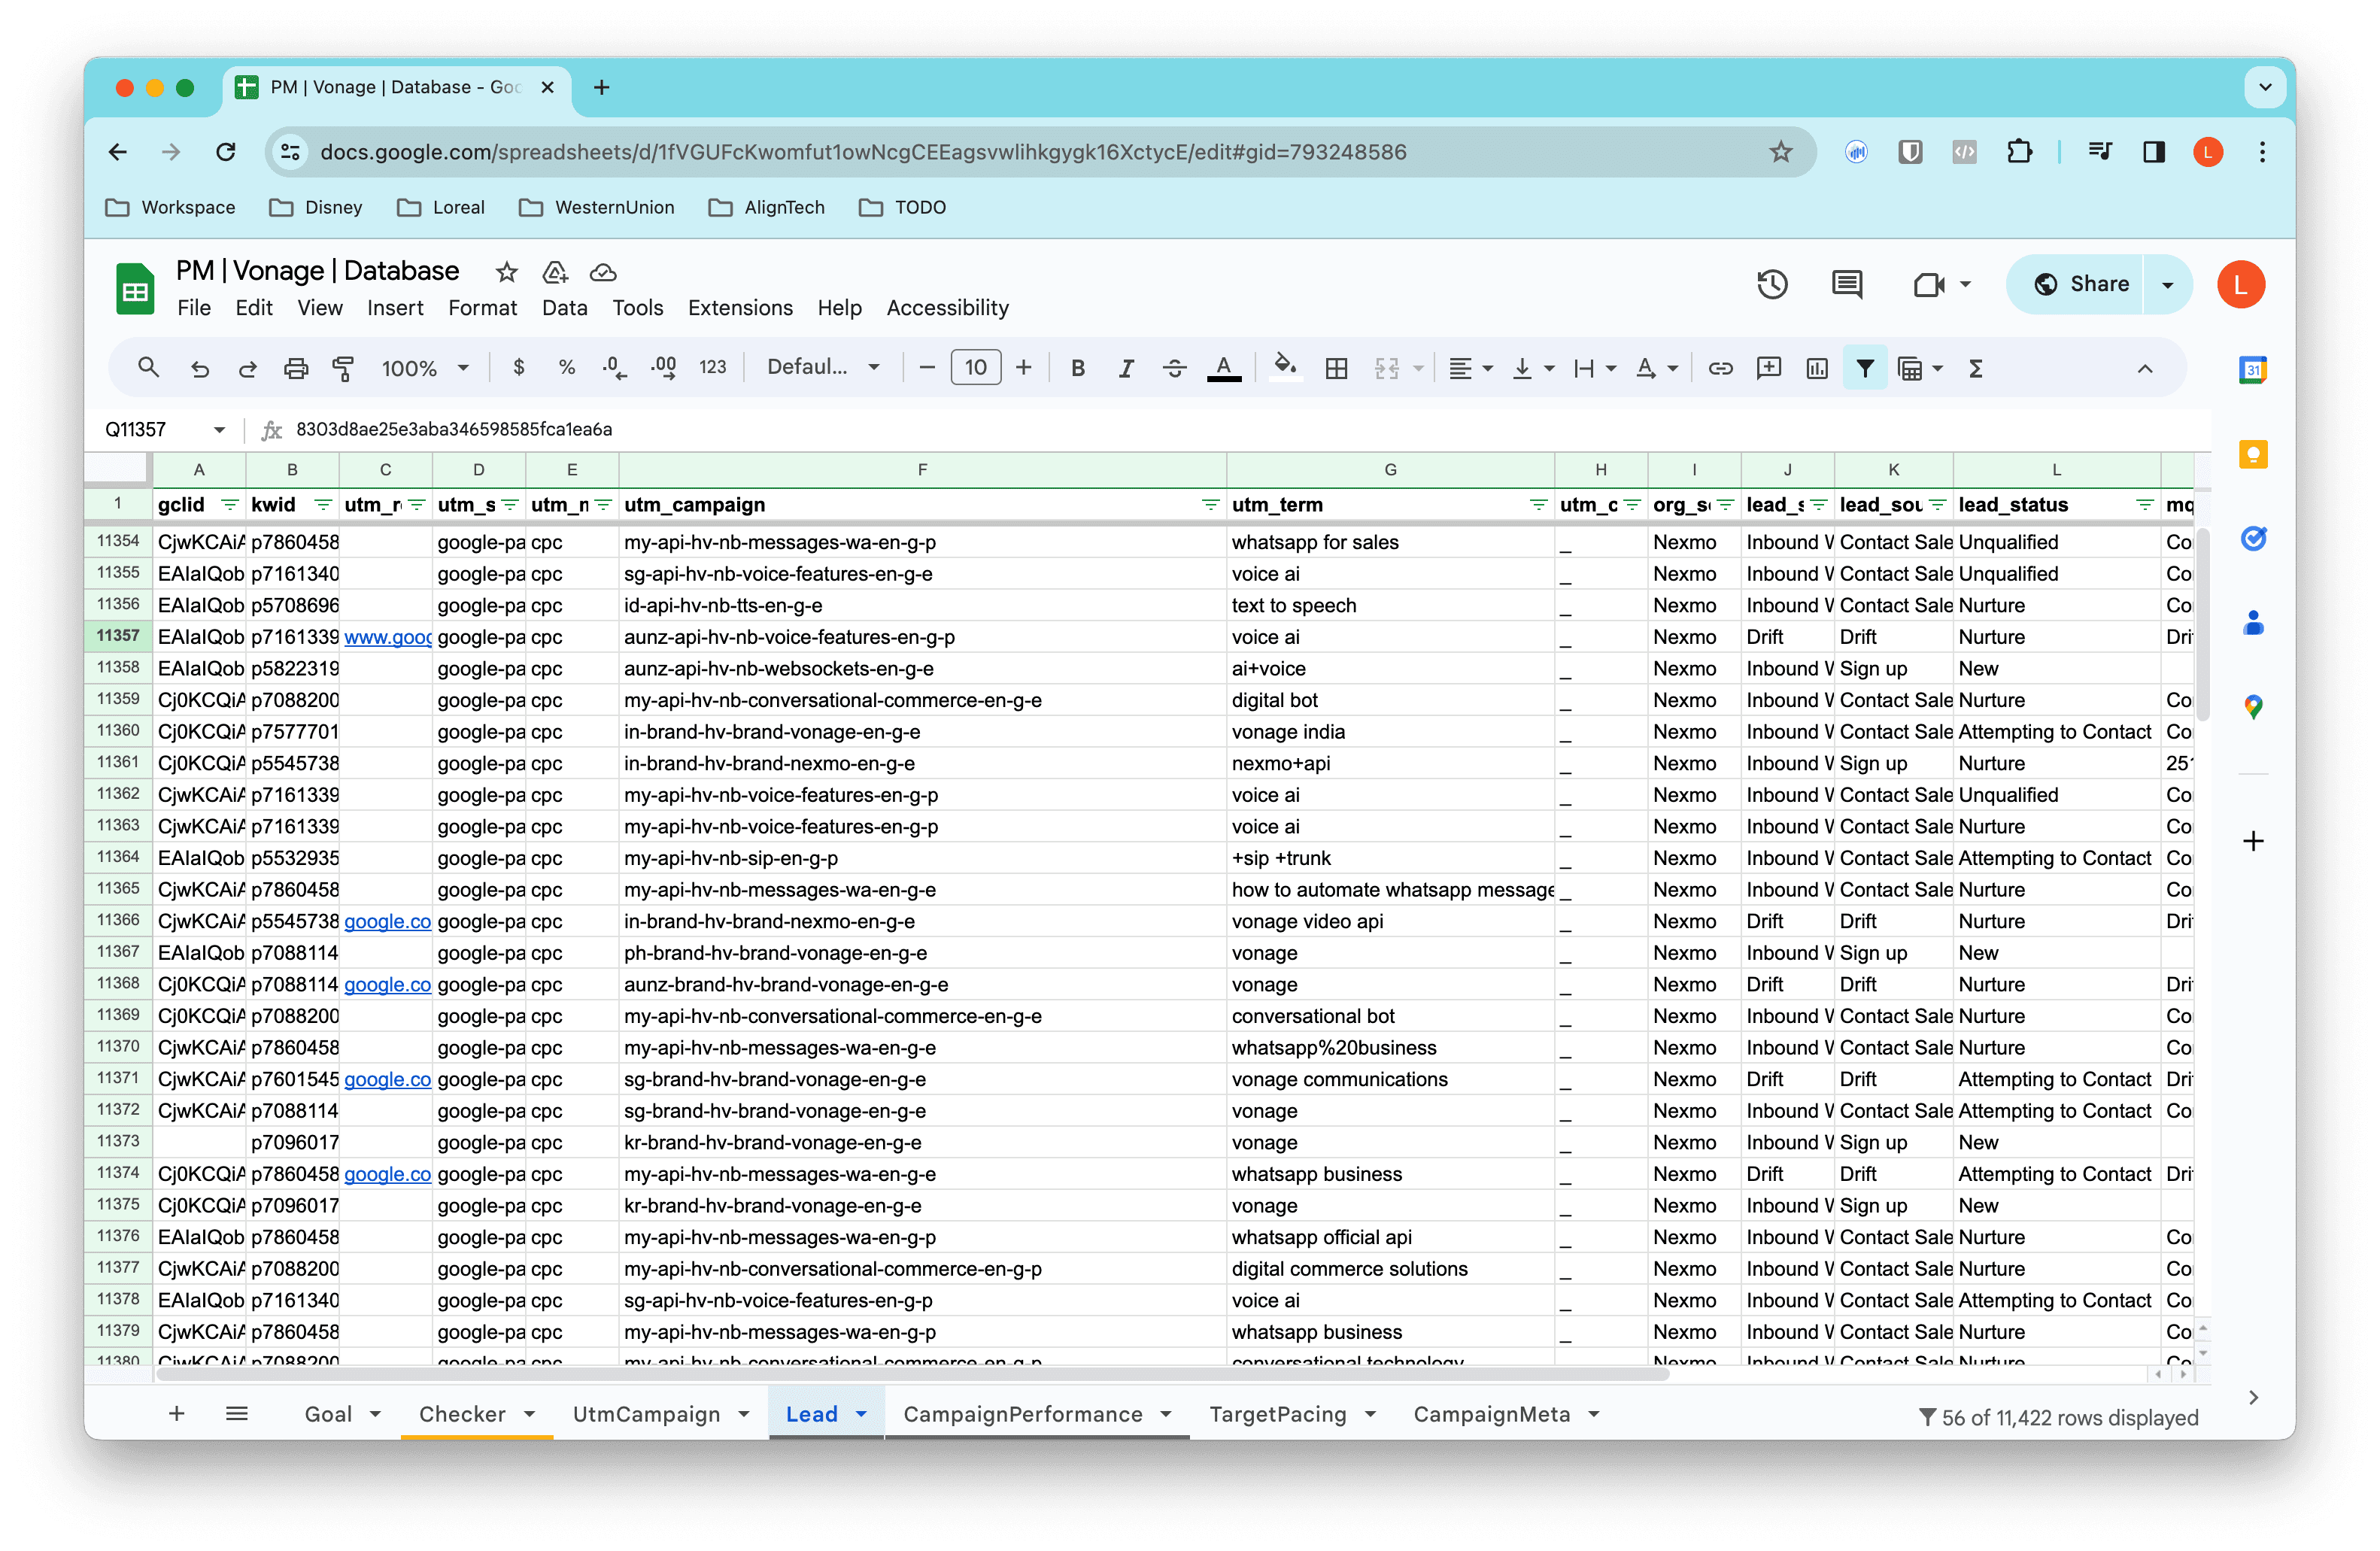2380x1551 pixels.
Task: Open horizontal align dropdown
Action: [1471, 368]
